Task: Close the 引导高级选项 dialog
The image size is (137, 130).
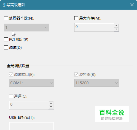Action: click(132, 5)
